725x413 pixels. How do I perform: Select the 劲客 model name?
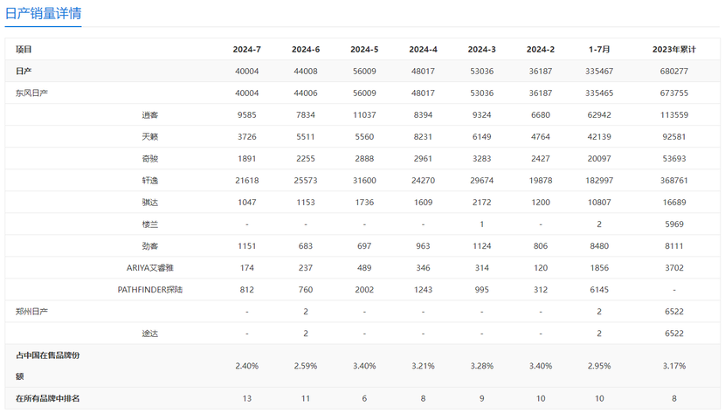click(x=150, y=245)
